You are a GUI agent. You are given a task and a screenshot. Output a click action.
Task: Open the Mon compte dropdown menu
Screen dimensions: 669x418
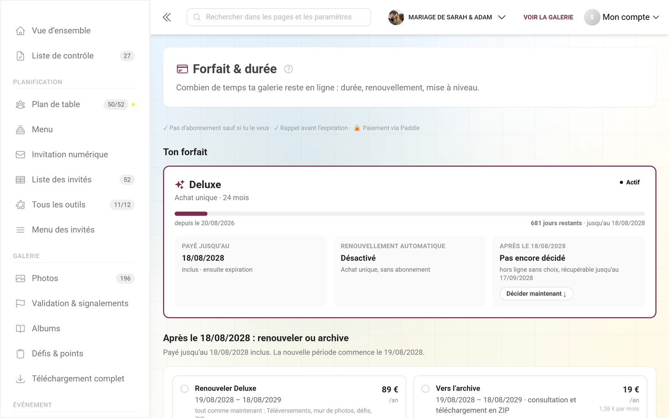(622, 17)
